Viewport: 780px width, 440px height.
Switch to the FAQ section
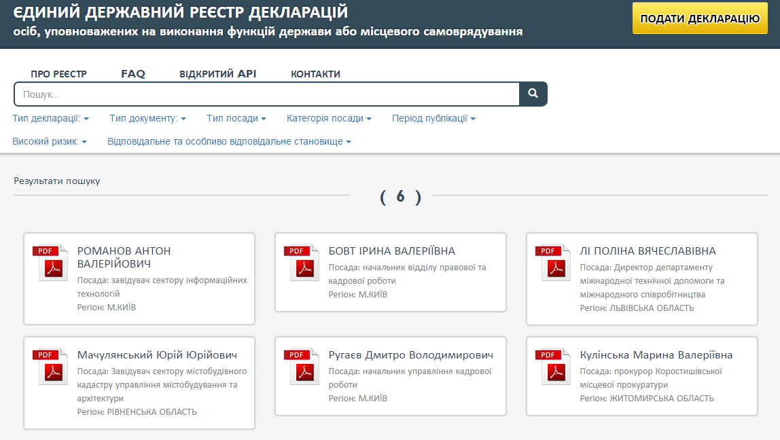132,73
